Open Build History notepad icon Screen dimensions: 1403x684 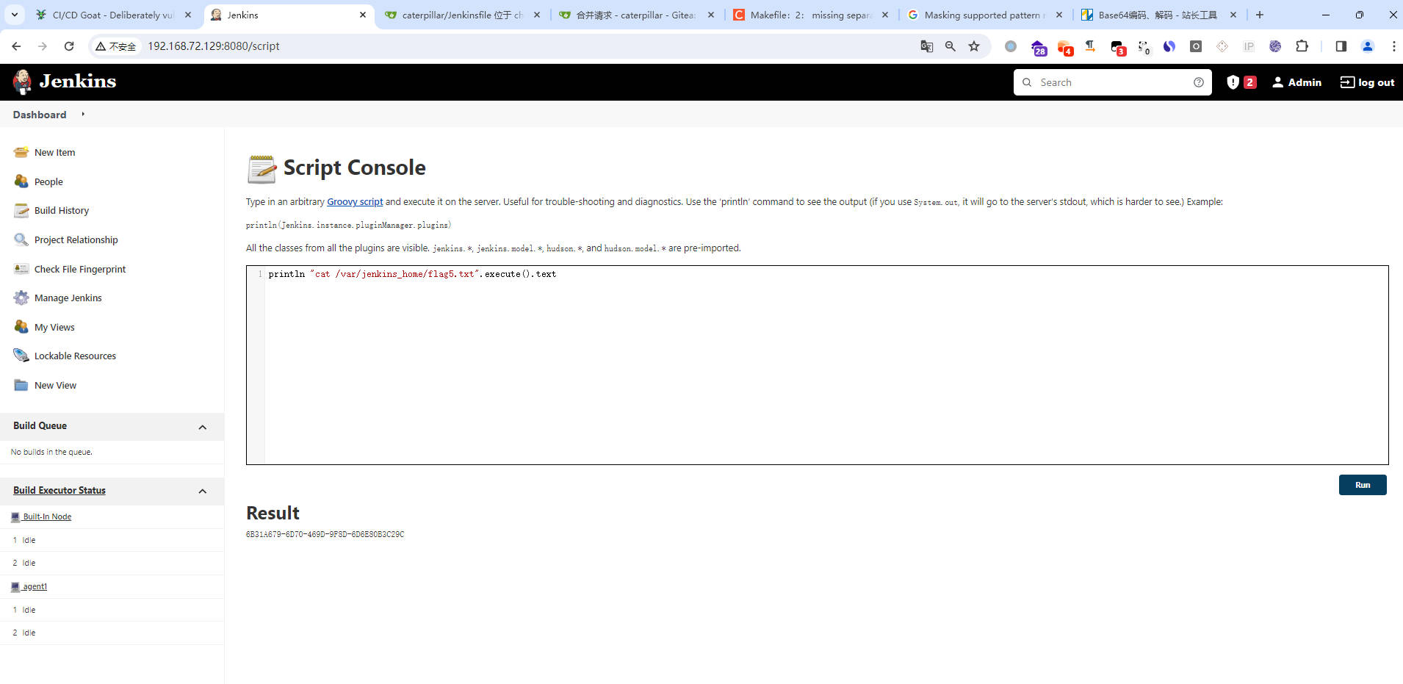pyautogui.click(x=21, y=210)
